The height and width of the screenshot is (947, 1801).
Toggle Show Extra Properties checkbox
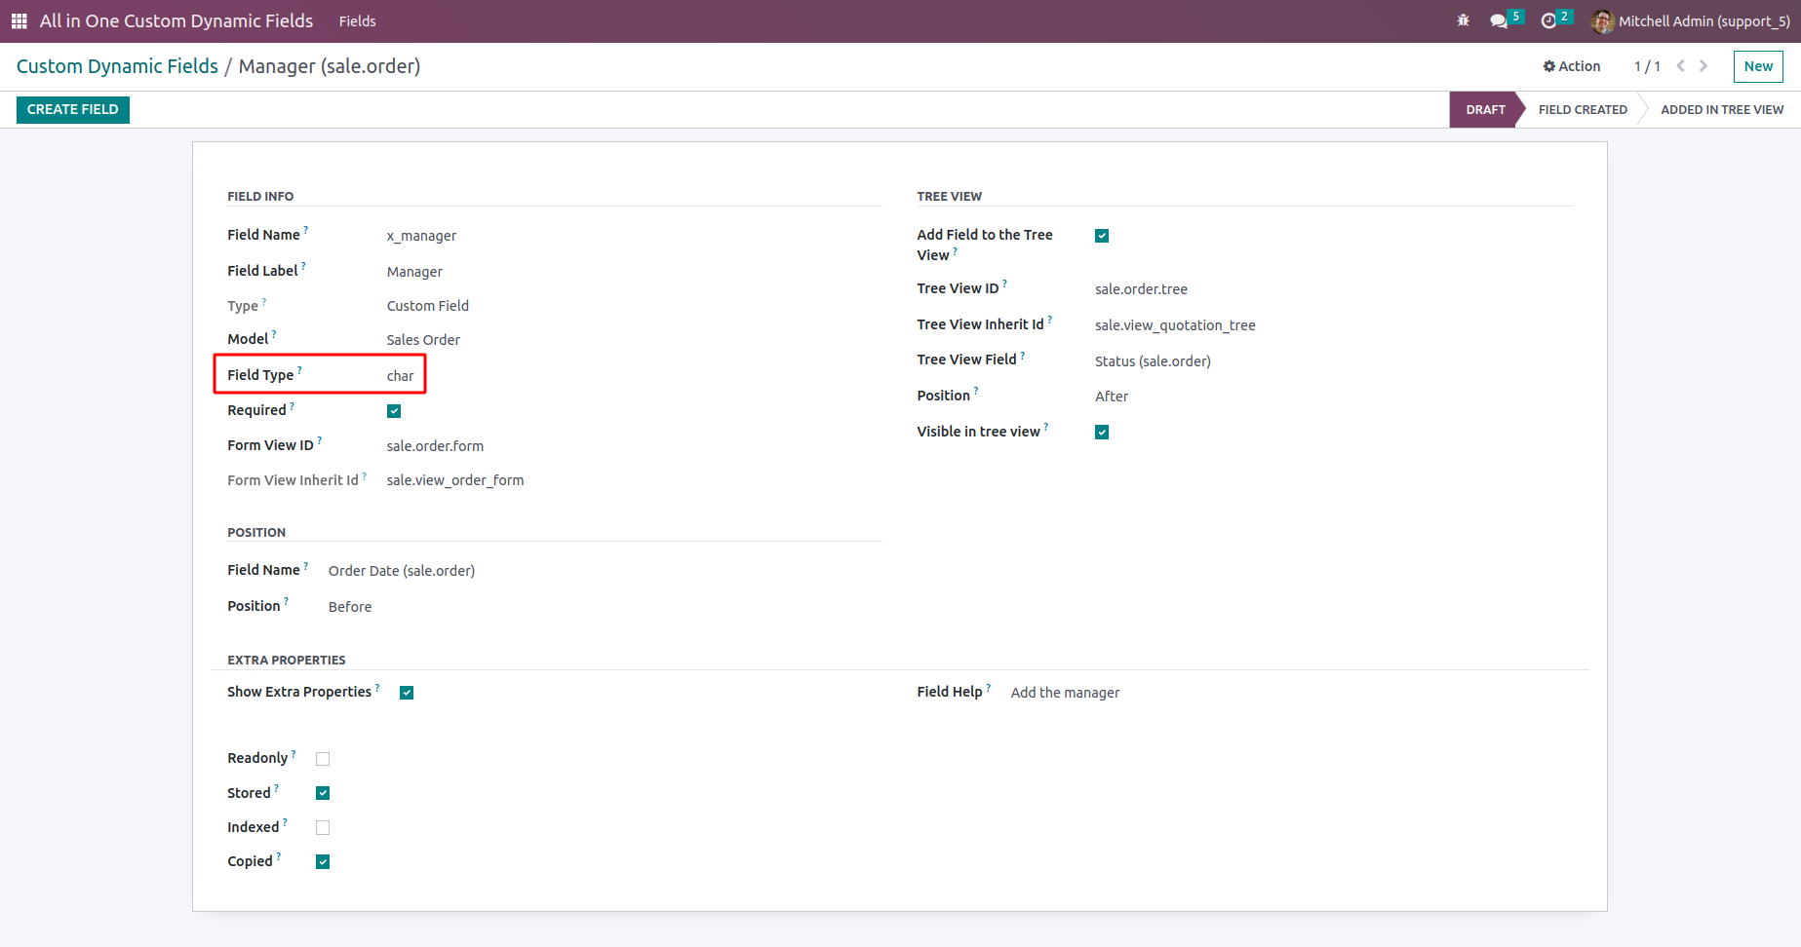pyautogui.click(x=407, y=693)
